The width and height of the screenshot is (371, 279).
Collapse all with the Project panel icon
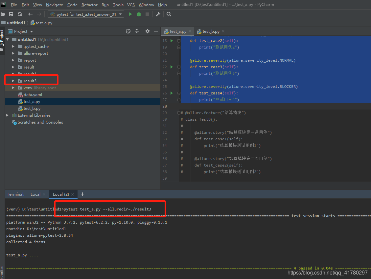coord(137,31)
